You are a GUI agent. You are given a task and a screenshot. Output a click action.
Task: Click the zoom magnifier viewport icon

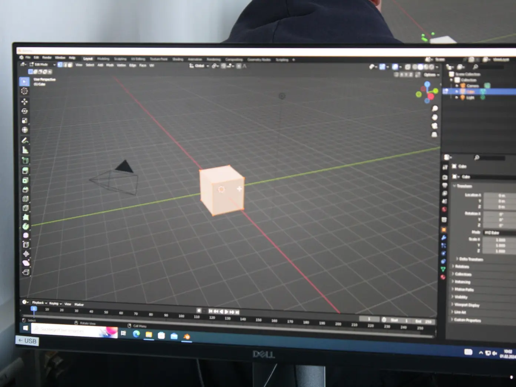point(435,109)
